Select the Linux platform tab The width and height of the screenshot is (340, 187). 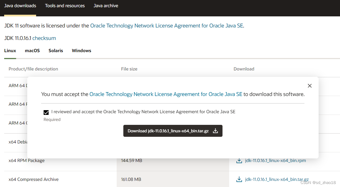pyautogui.click(x=10, y=51)
